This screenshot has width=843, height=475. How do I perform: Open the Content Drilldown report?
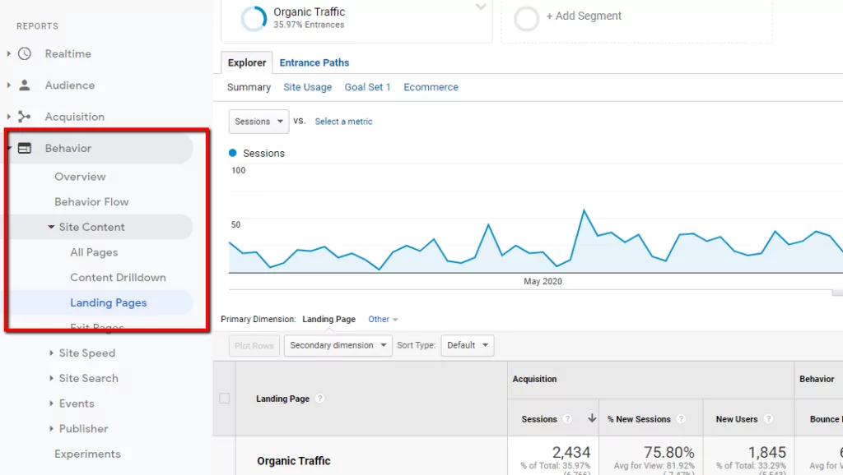tap(118, 278)
